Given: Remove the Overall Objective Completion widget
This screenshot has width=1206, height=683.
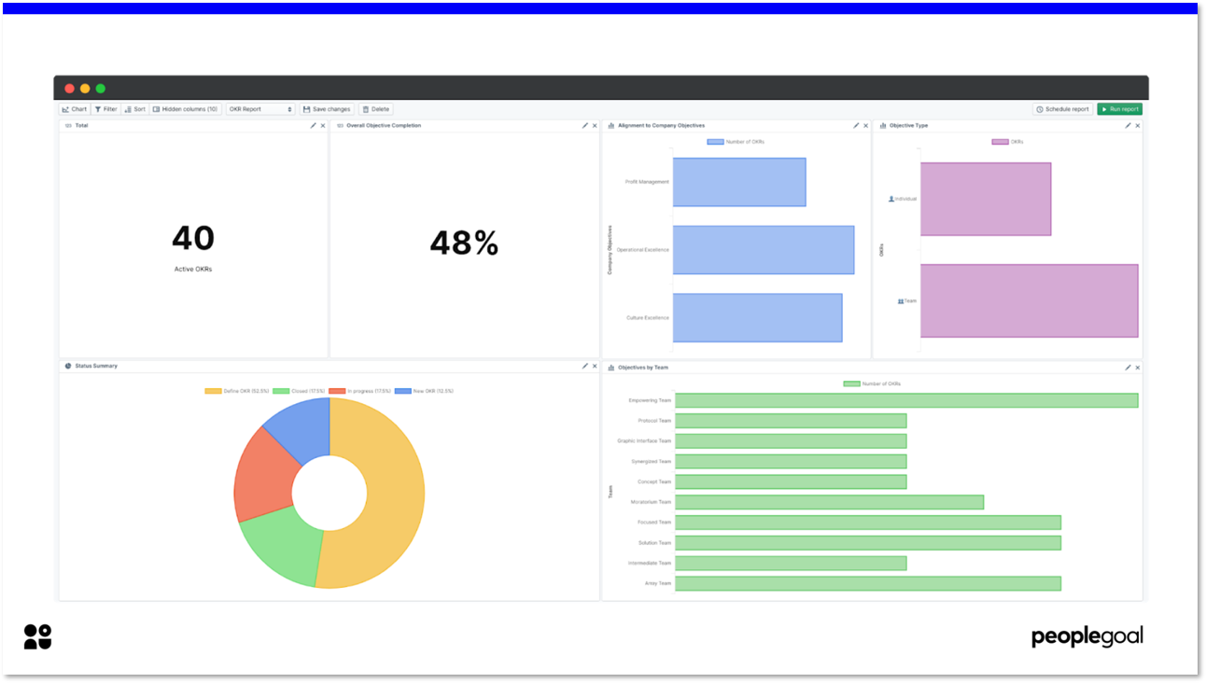Looking at the screenshot, I should click(595, 125).
